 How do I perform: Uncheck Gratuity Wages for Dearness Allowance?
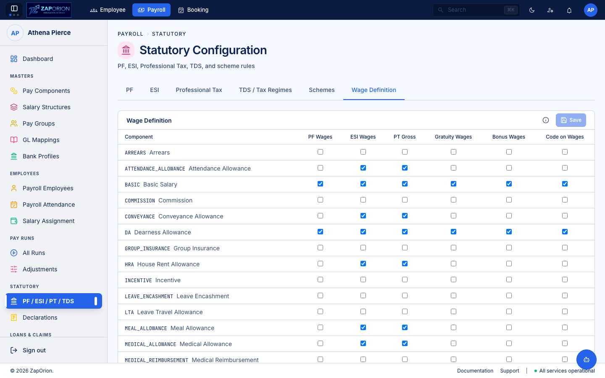point(454,232)
